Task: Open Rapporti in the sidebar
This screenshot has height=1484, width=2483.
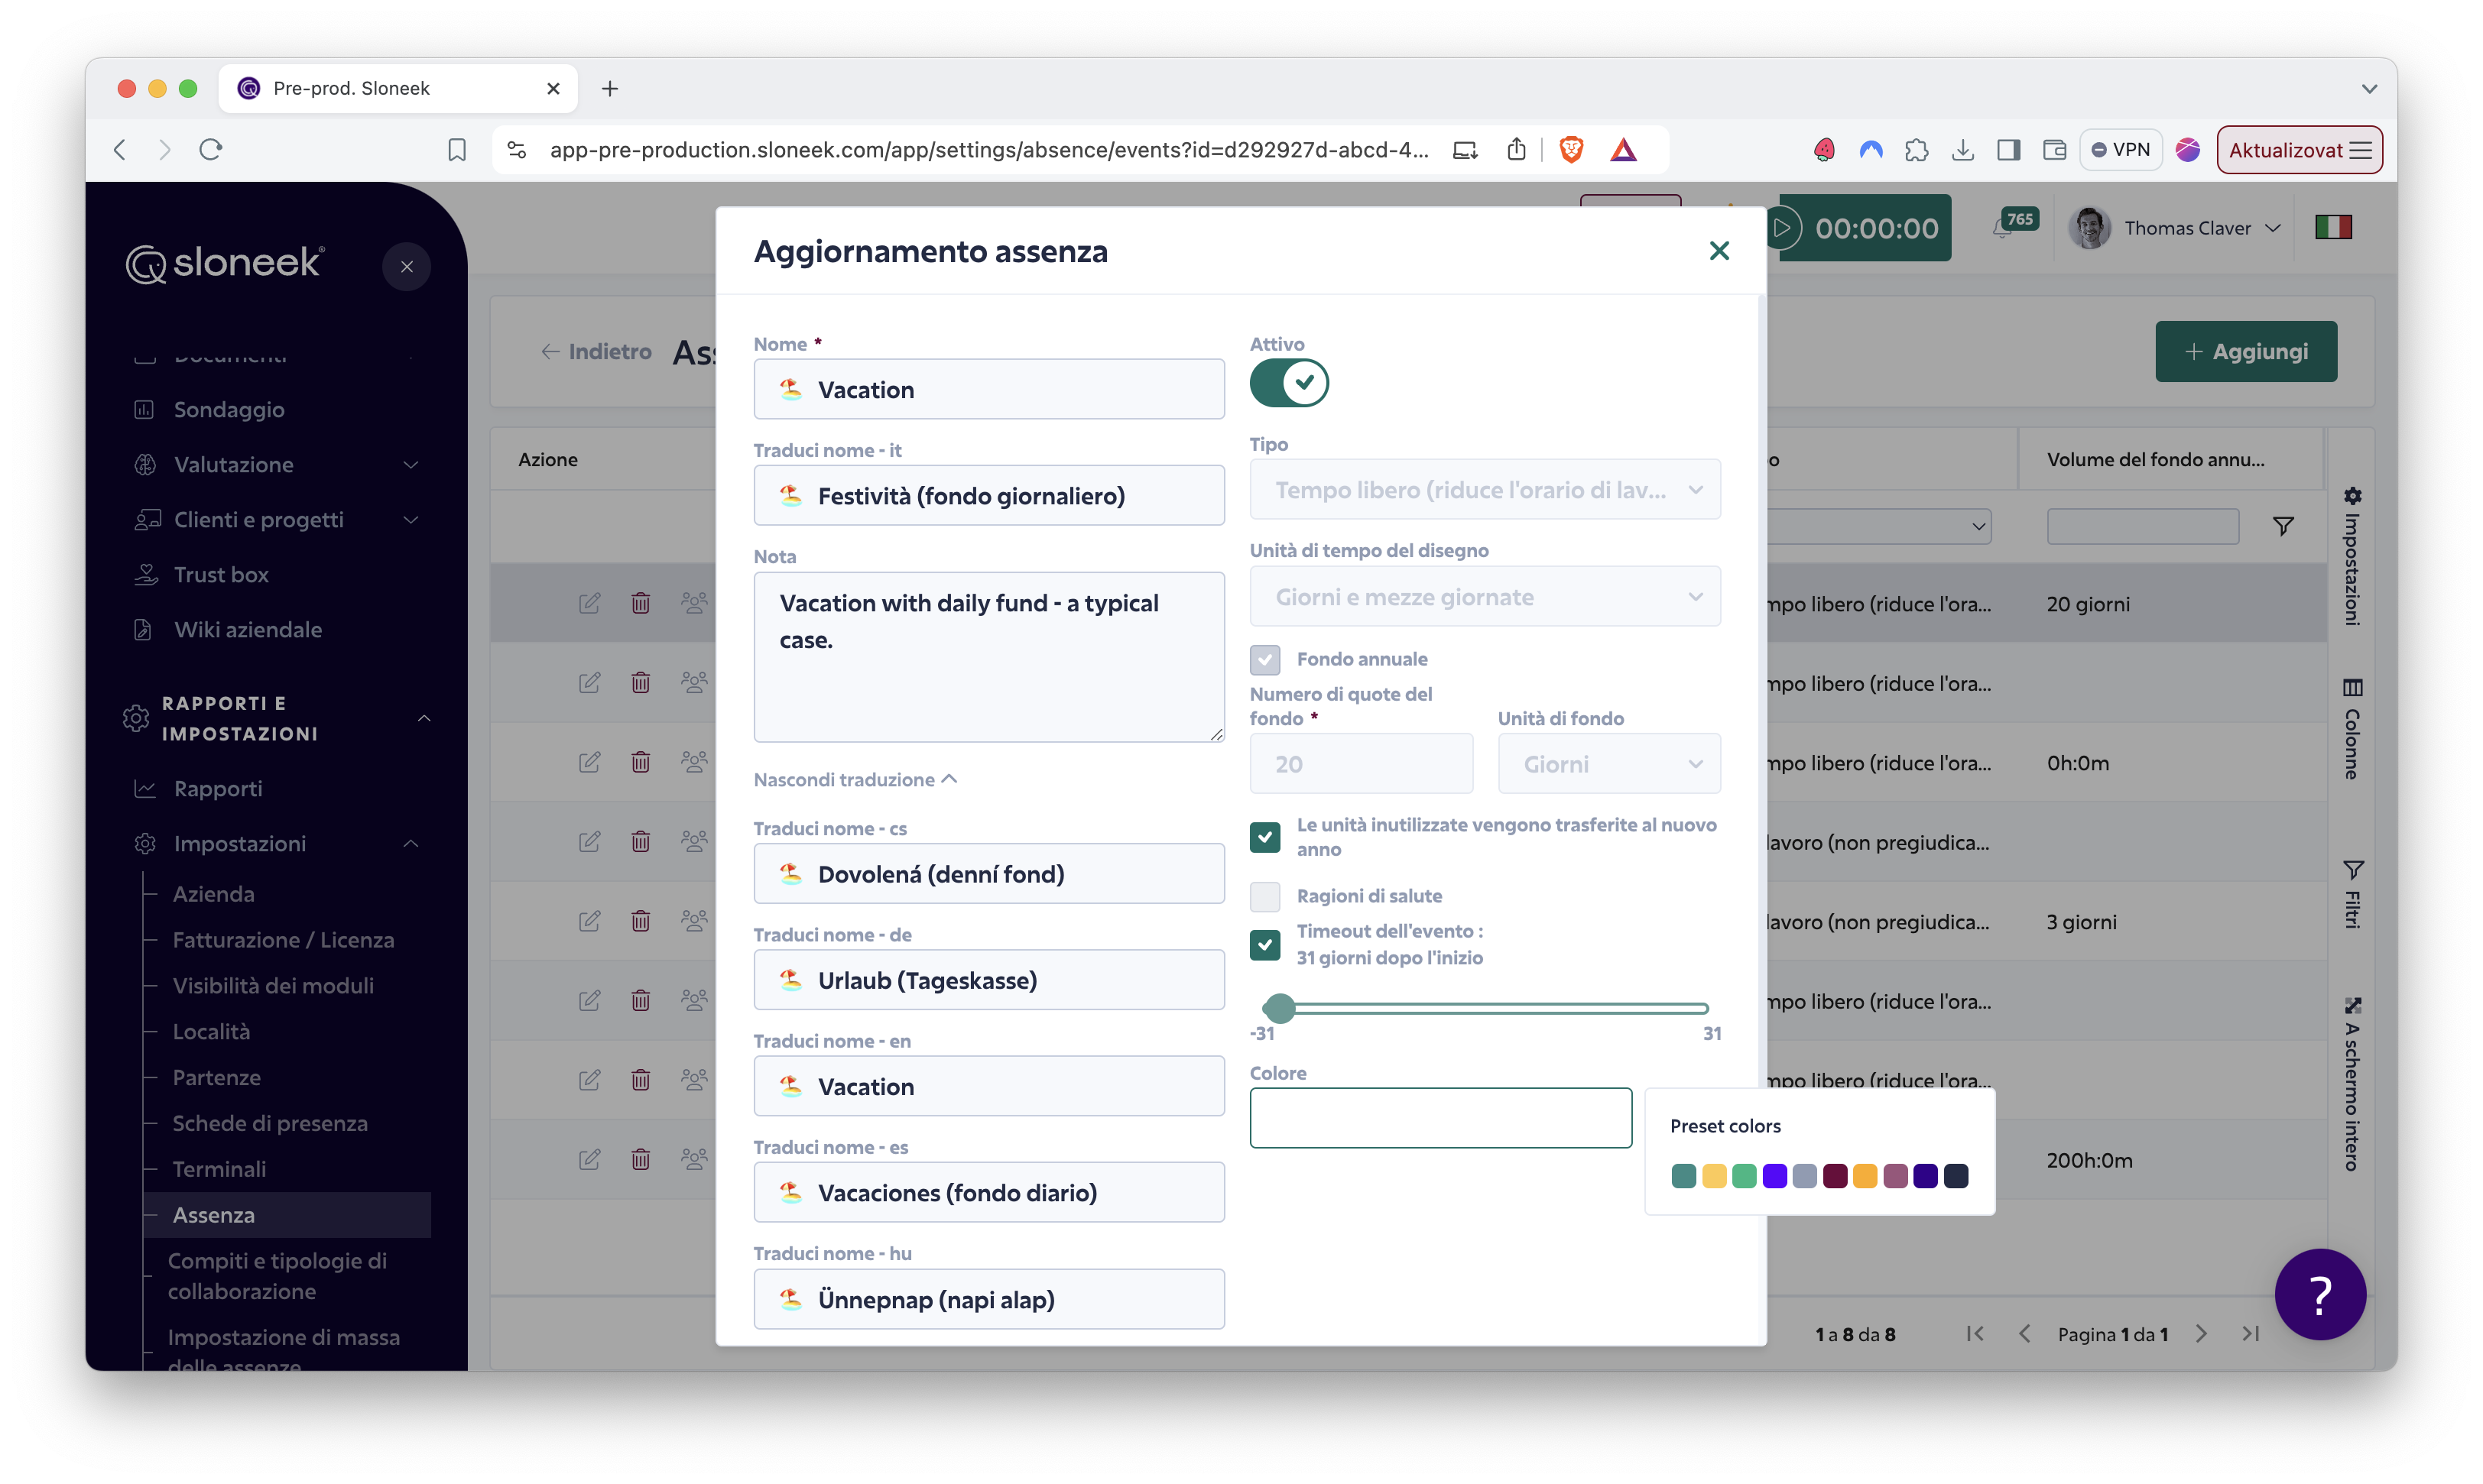Action: (x=217, y=788)
